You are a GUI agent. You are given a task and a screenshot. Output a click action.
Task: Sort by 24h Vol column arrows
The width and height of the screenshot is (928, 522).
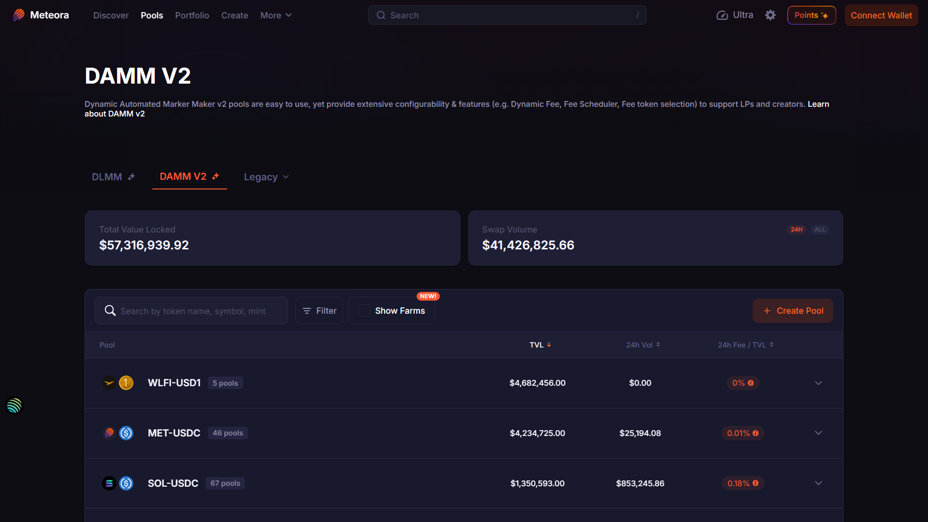pyautogui.click(x=658, y=345)
